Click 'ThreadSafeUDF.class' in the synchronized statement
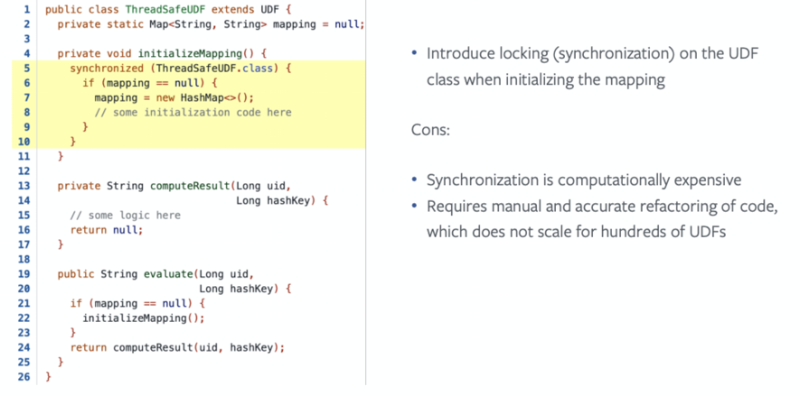The image size is (800, 396). click(x=215, y=69)
